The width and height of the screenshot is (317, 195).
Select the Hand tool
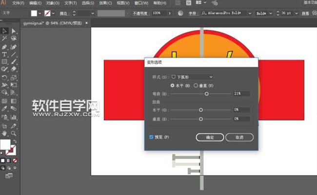[4, 133]
